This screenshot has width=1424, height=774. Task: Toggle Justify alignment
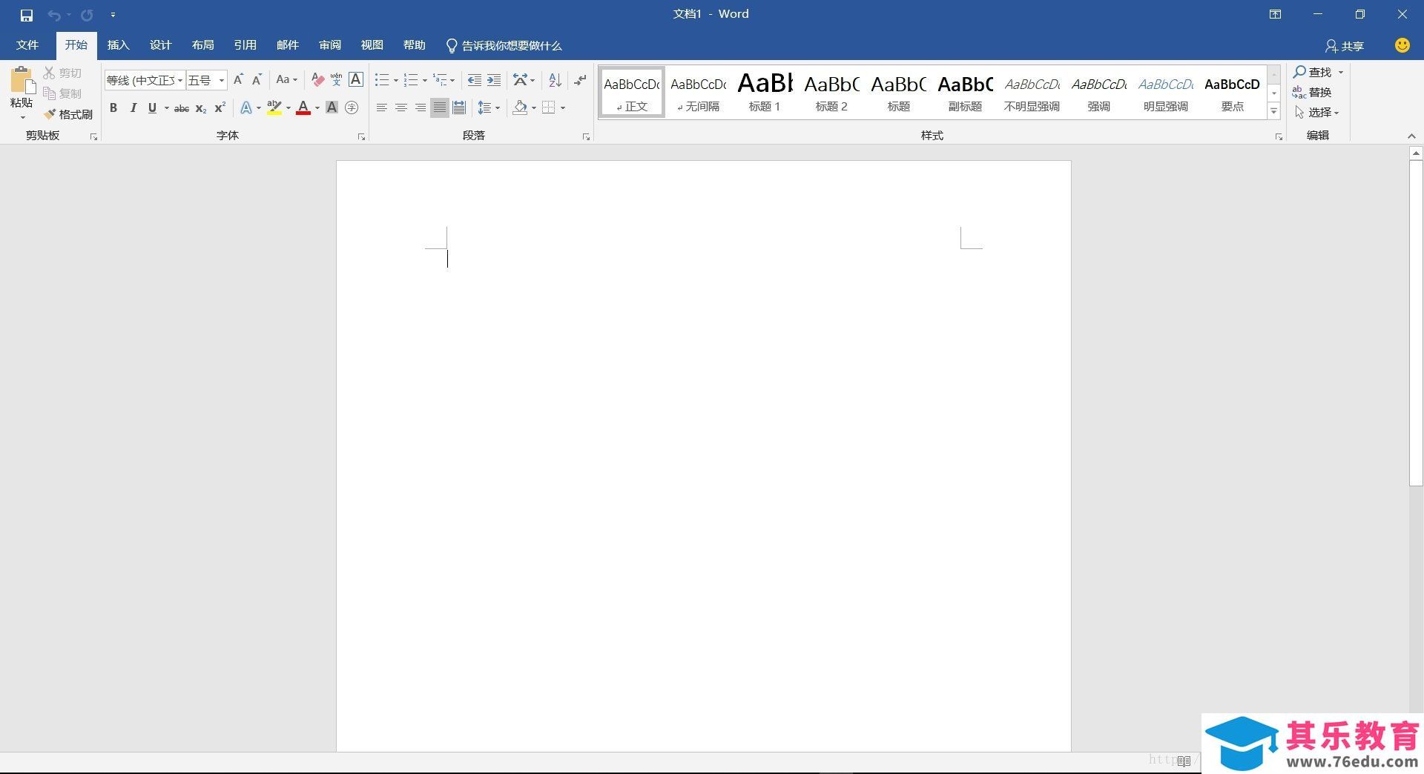click(x=440, y=107)
